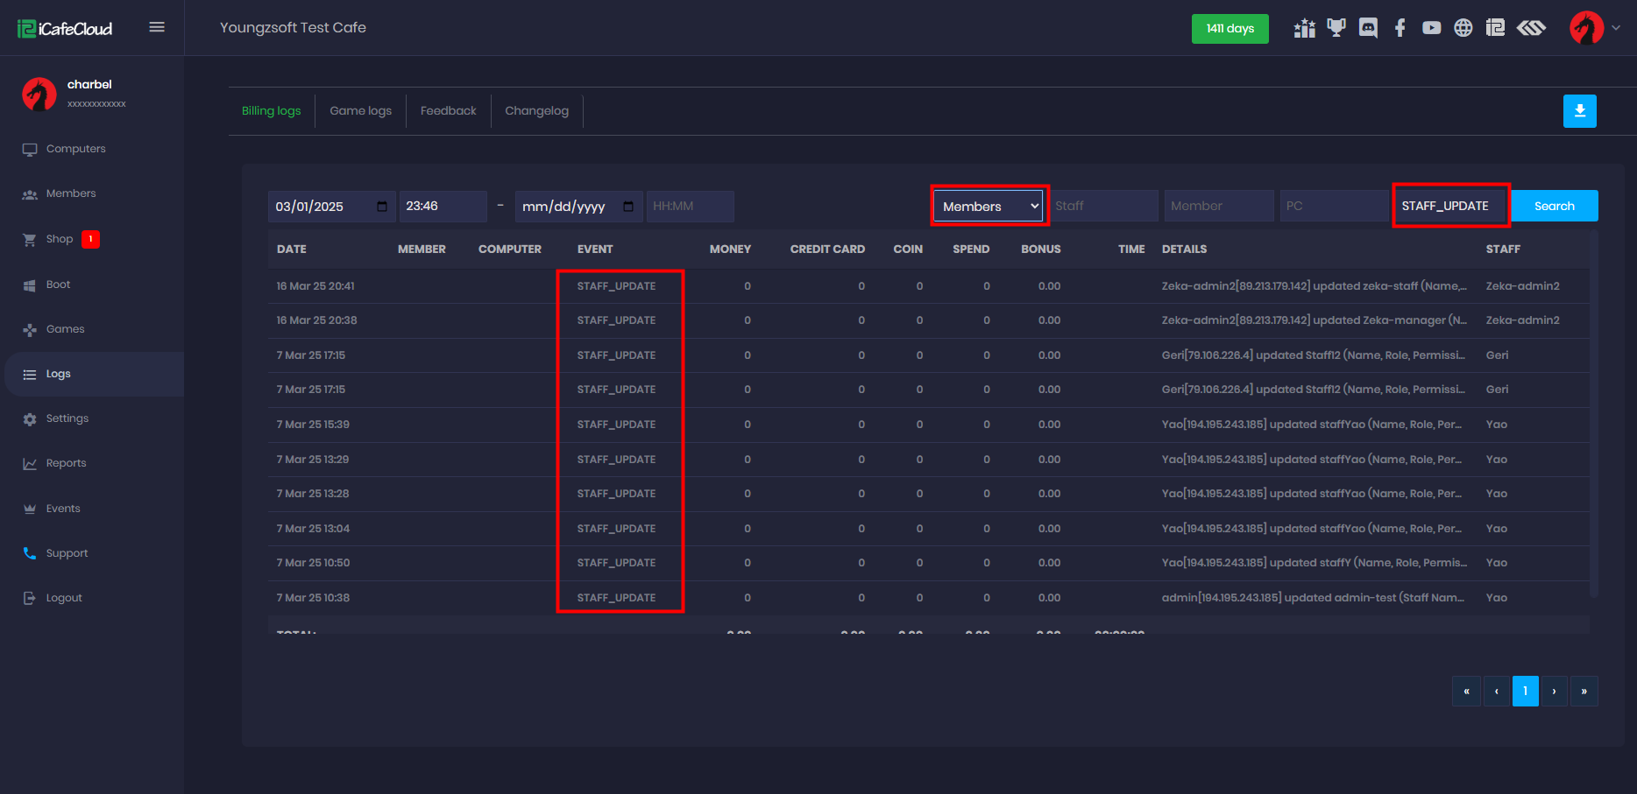Open the YouTube icon link
This screenshot has width=1637, height=794.
pyautogui.click(x=1431, y=28)
